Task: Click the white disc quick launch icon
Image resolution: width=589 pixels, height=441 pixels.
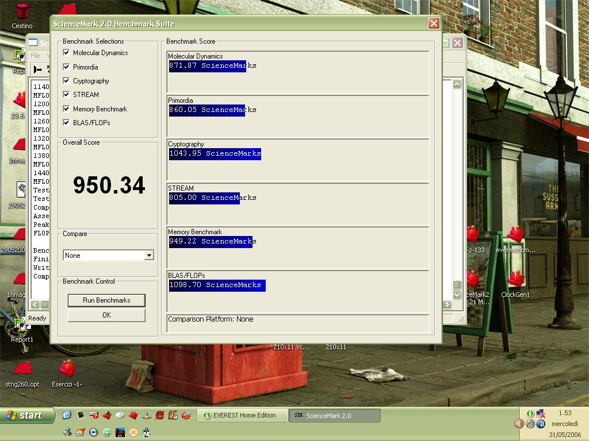Action: (x=120, y=415)
